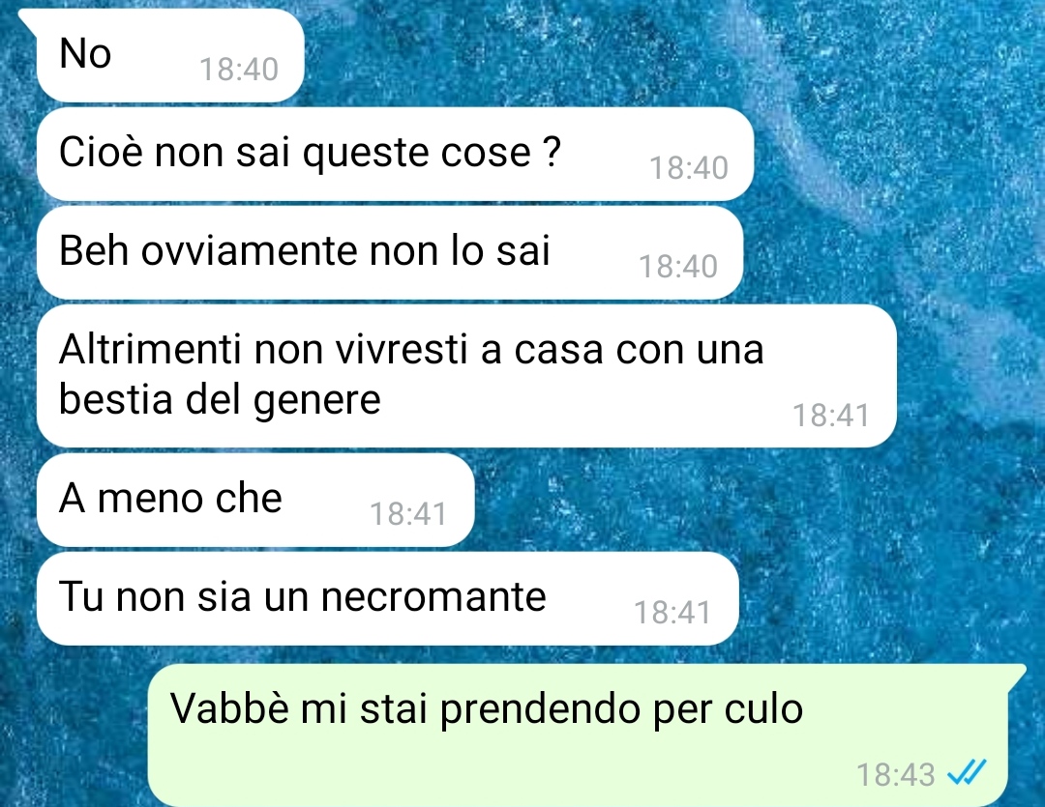The width and height of the screenshot is (1045, 807).
Task: Click the timestamp on the 'necromante' message
Action: 673,614
